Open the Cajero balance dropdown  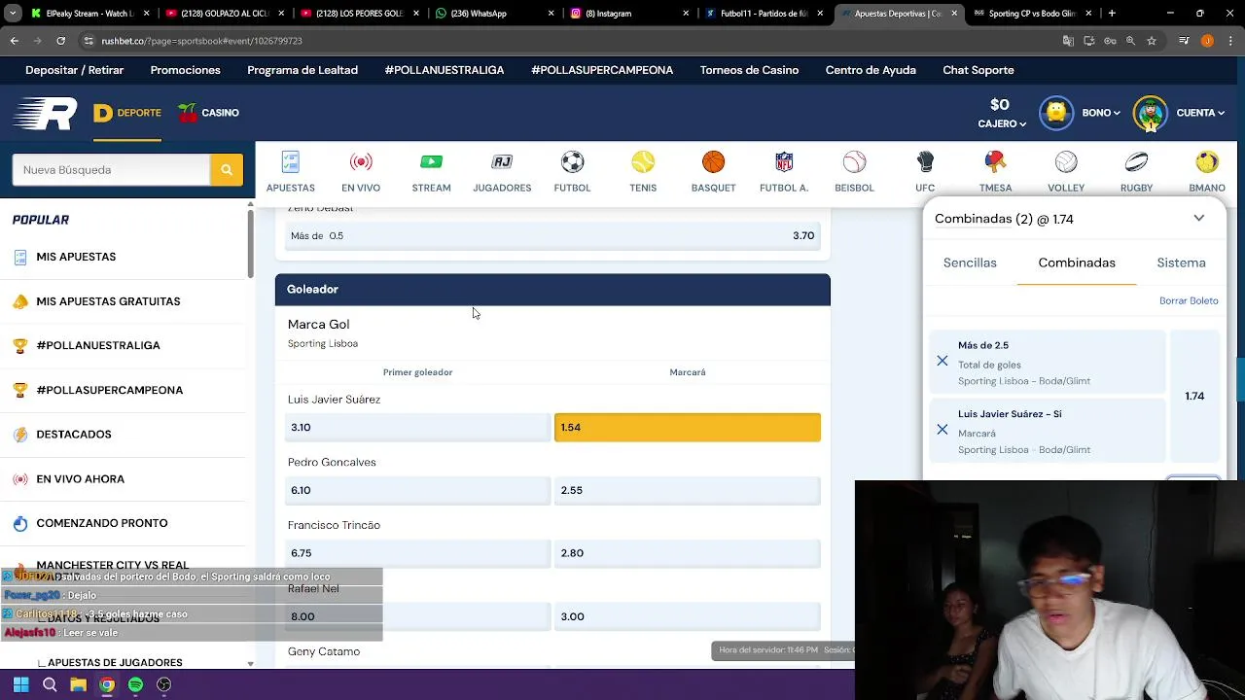1001,123
